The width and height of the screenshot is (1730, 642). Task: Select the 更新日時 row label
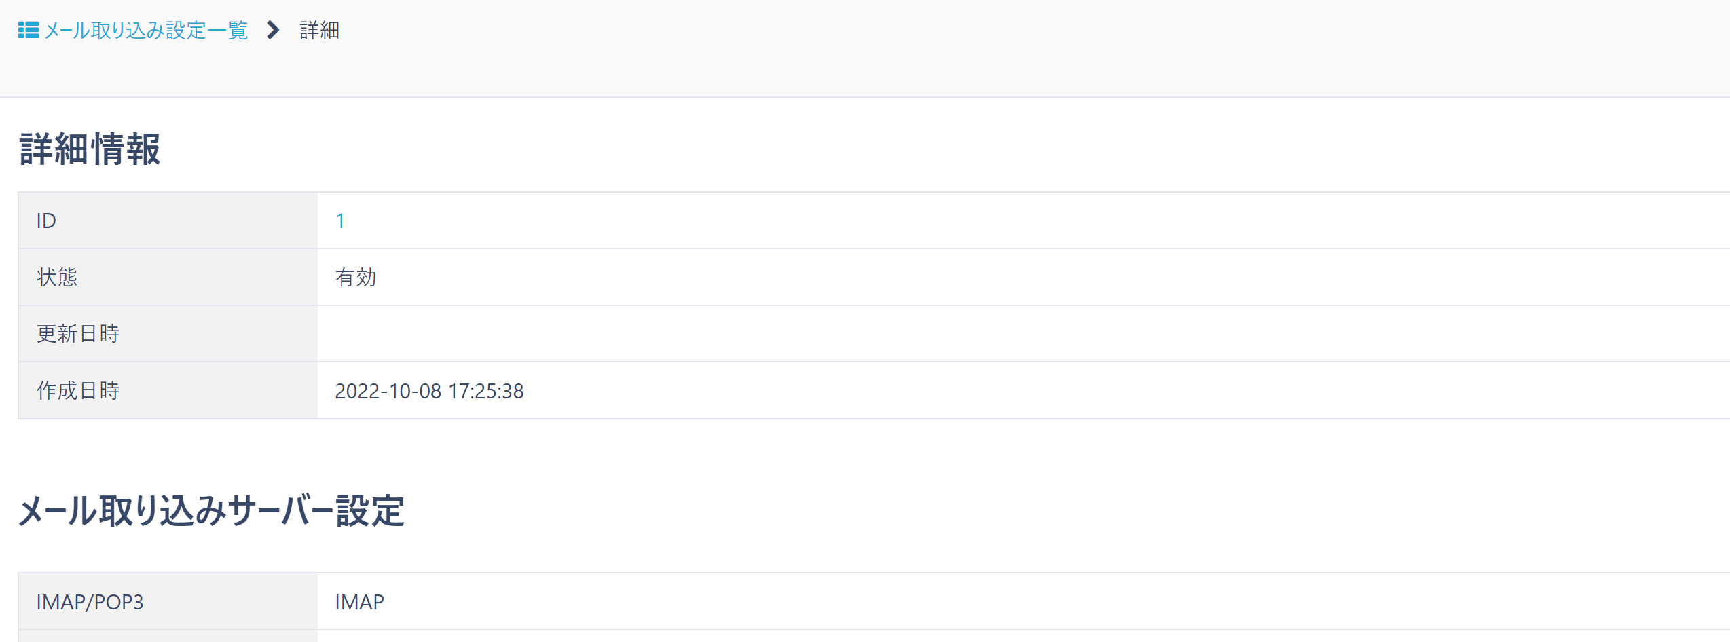coord(77,333)
